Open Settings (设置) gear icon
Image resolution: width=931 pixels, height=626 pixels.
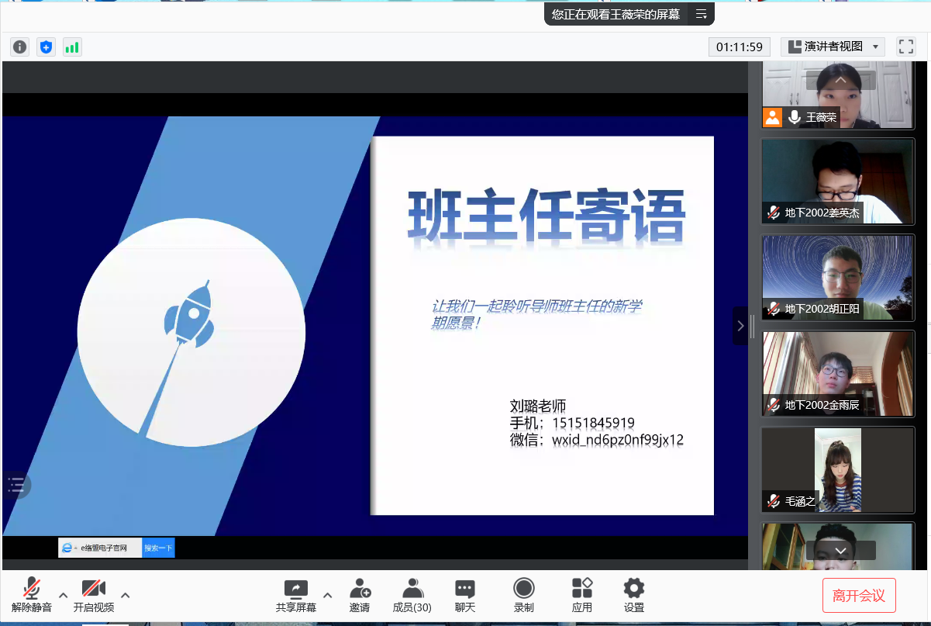click(633, 595)
